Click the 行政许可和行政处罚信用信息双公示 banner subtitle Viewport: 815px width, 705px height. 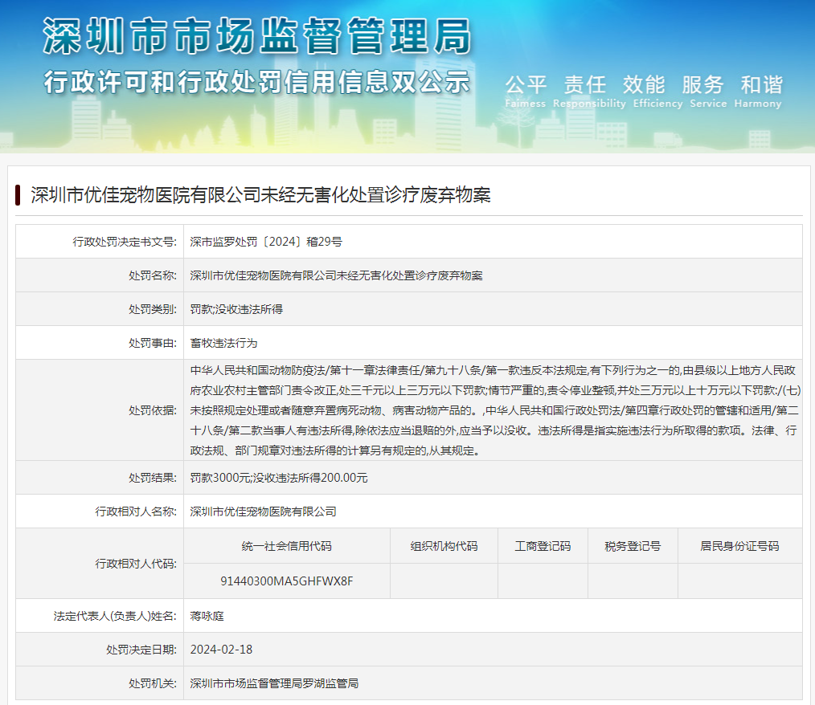(x=256, y=83)
